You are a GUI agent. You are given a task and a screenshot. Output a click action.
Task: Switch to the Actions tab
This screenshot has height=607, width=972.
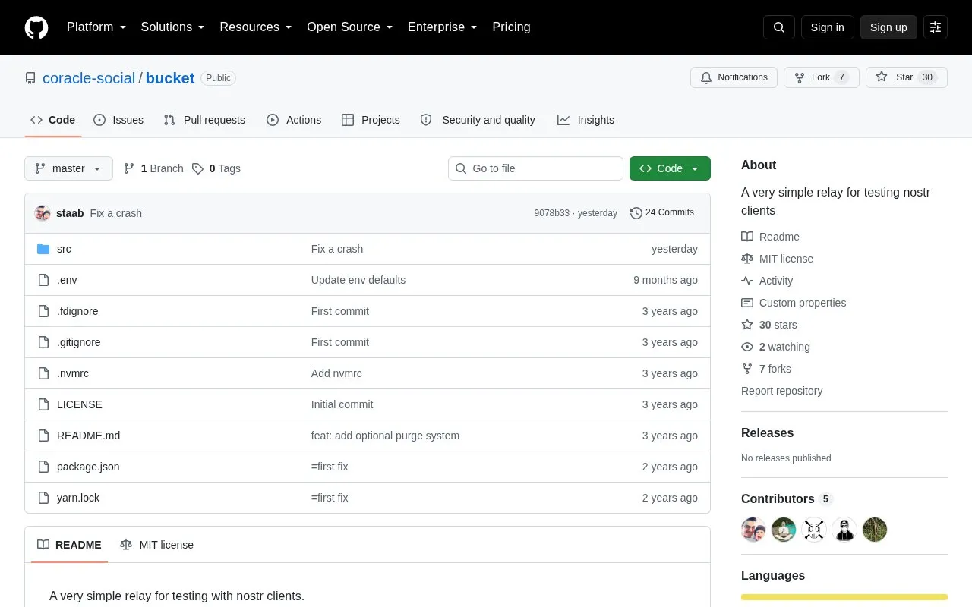click(x=294, y=120)
